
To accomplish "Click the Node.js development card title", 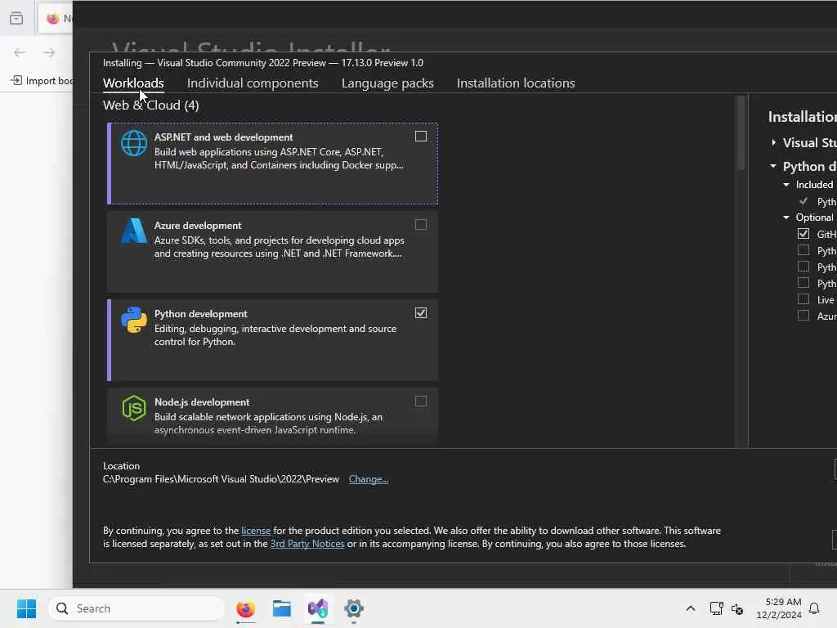I will (x=202, y=401).
